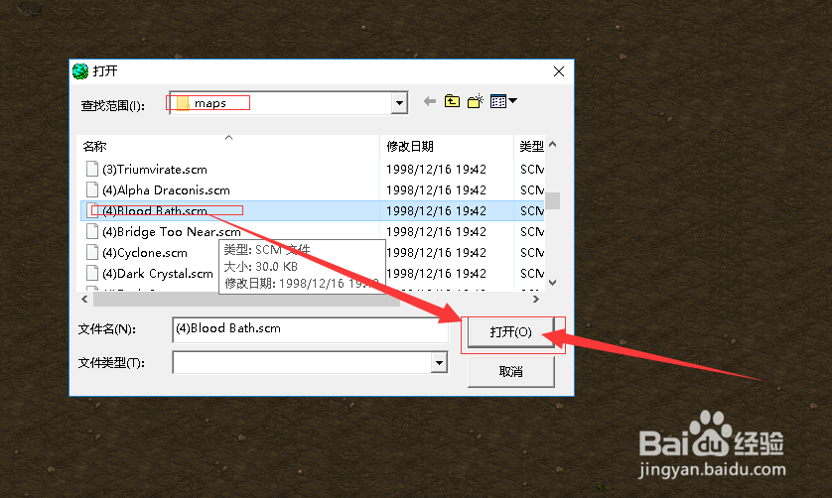Select (4)Alpha Draconis.scm file
Screen dimensions: 832x498
click(x=166, y=189)
